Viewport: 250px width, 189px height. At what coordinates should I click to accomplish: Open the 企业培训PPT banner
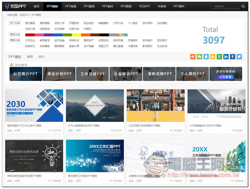click(126, 74)
